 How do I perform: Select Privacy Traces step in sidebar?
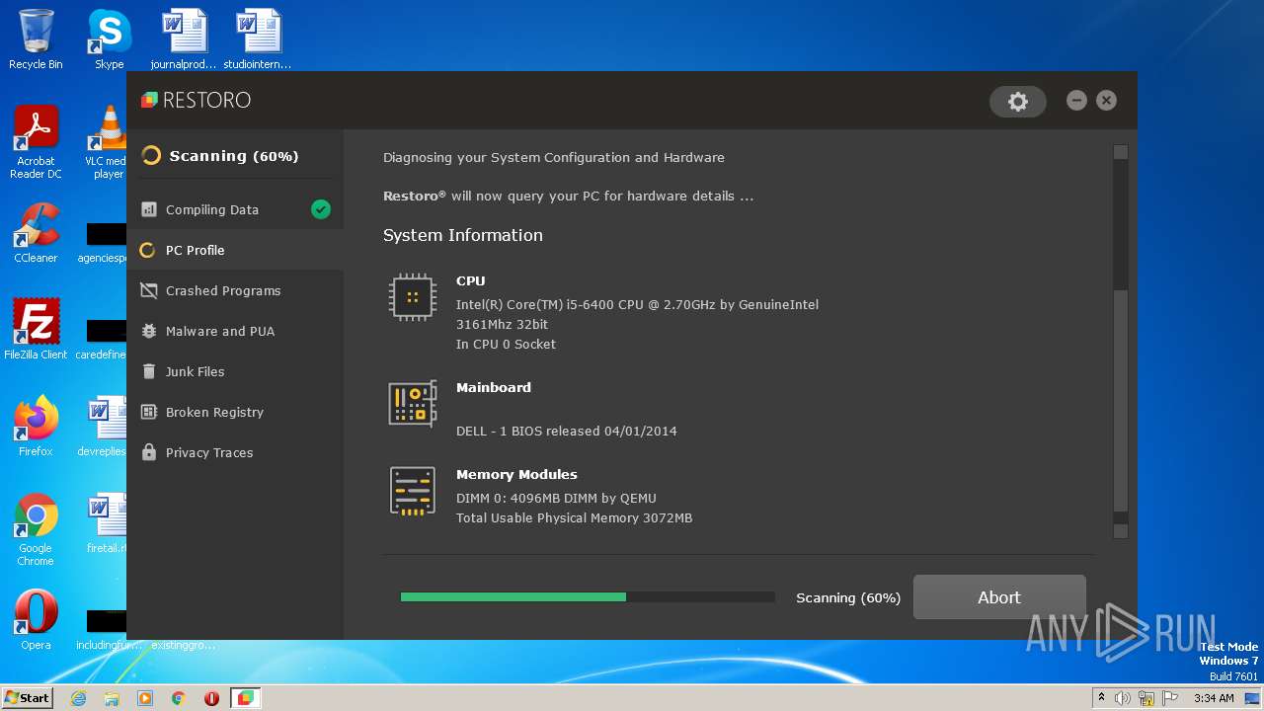pos(235,452)
